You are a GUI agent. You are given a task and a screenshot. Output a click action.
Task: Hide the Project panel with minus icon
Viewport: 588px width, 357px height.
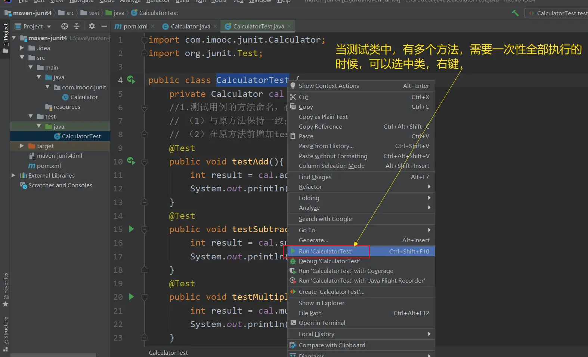[x=104, y=26]
